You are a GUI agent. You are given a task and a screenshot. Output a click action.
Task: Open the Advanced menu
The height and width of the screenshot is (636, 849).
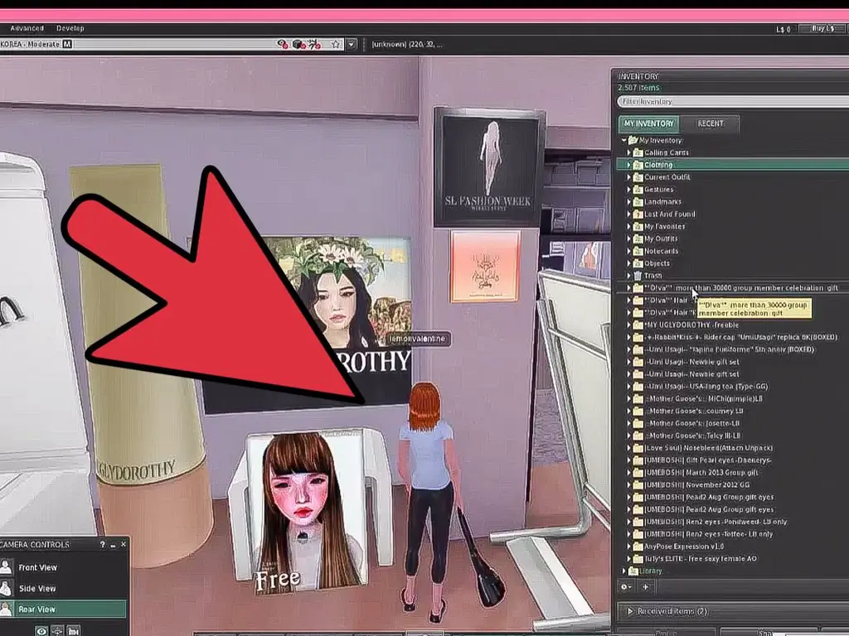pyautogui.click(x=27, y=28)
